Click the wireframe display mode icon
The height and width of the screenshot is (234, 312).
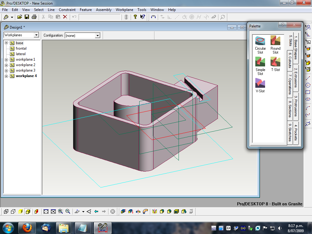[6, 211]
